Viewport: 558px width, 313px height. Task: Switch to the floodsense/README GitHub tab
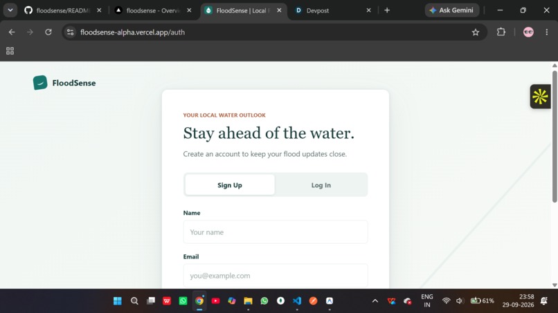tap(57, 10)
